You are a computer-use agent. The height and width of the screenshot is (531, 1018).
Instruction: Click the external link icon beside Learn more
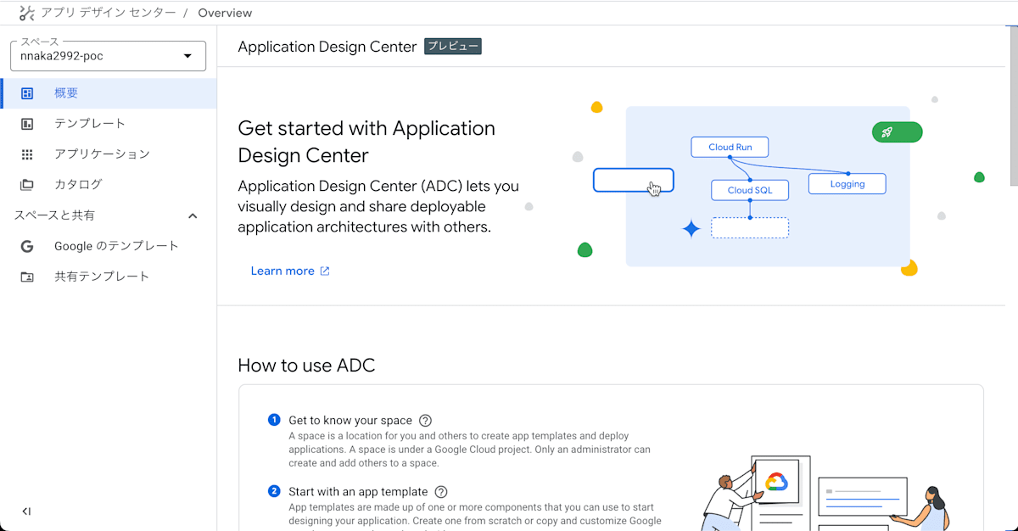tap(325, 271)
